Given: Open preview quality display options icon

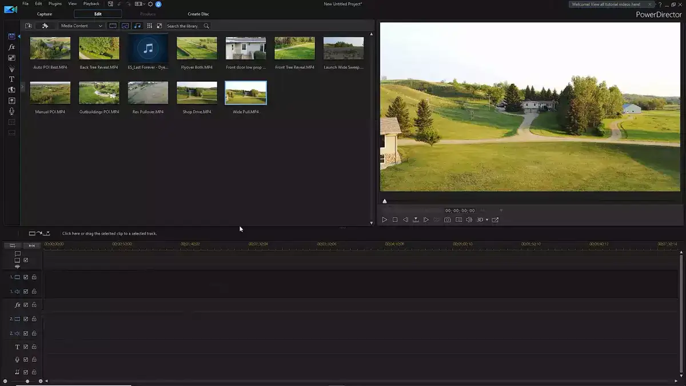Looking at the screenshot, I should (458, 220).
